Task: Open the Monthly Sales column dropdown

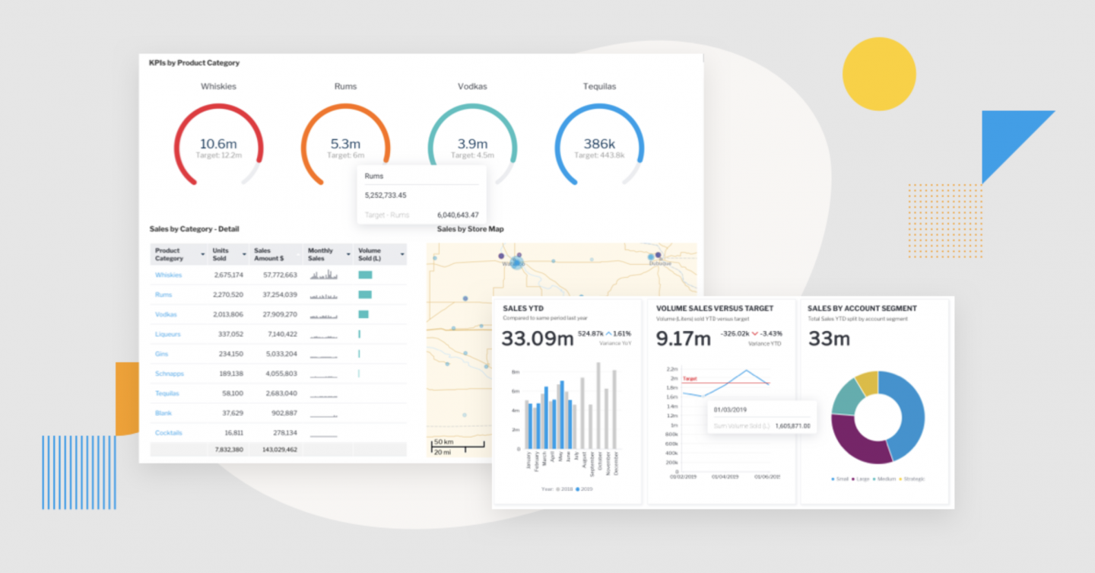Action: (348, 254)
